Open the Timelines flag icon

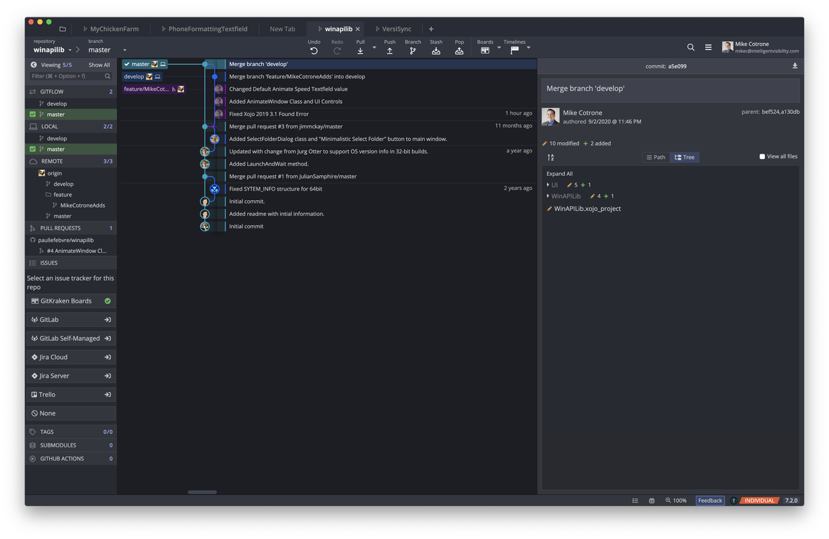click(x=515, y=51)
